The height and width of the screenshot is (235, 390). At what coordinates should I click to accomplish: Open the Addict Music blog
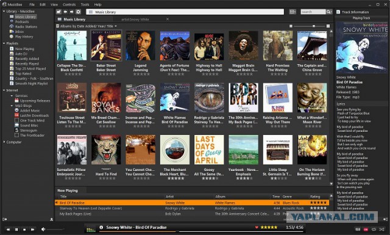pos(30,110)
